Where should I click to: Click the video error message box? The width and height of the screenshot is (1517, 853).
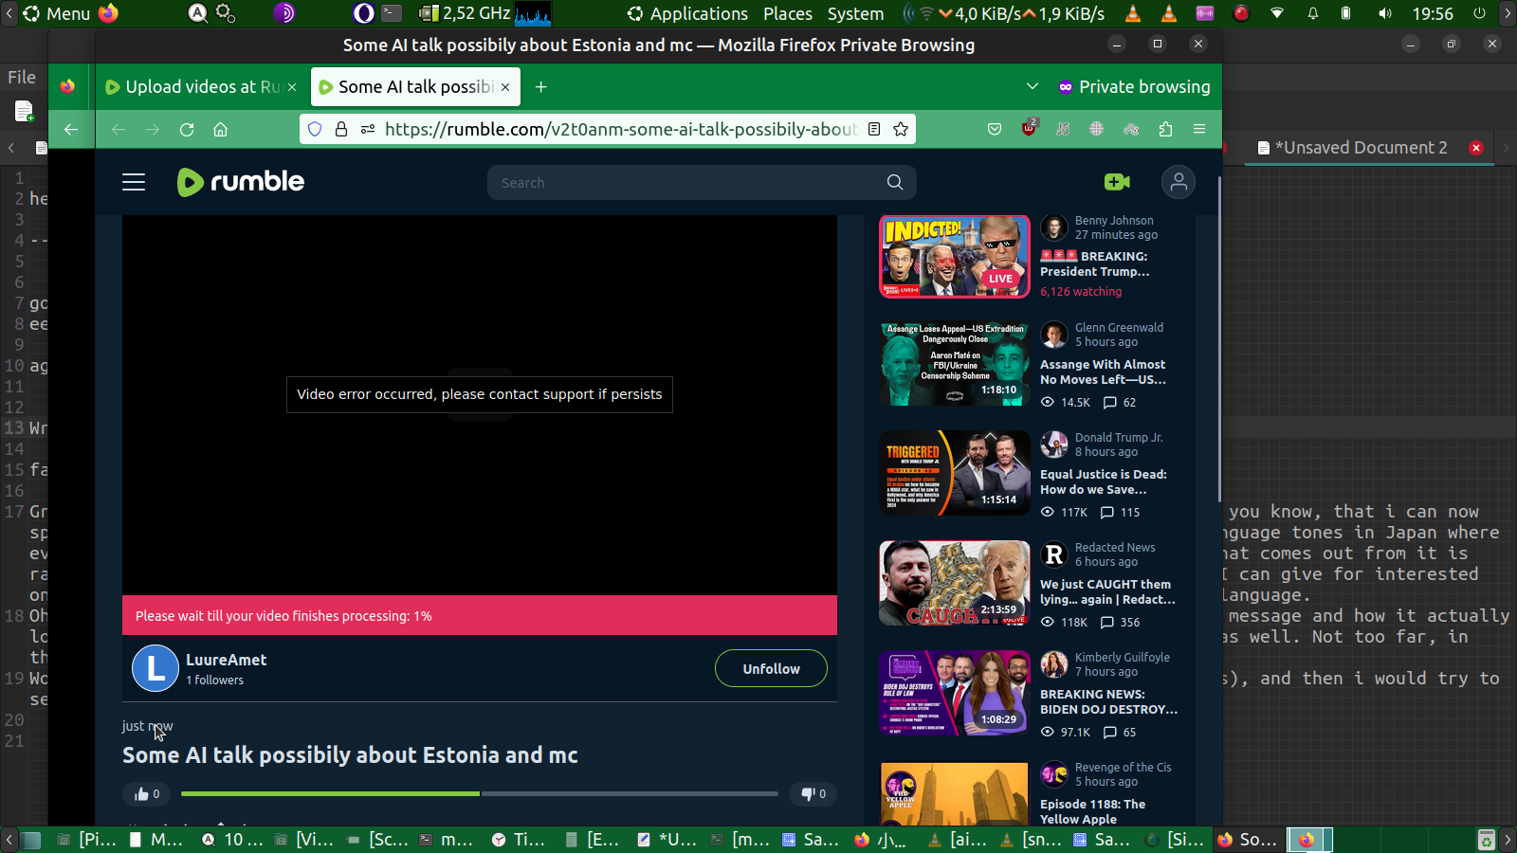coord(480,394)
